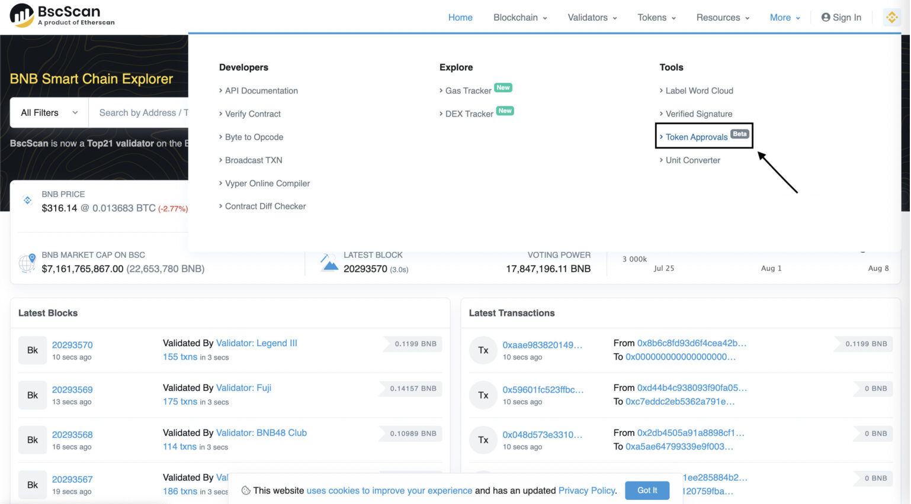The image size is (911, 504).
Task: Click the Search by Address field
Action: pos(139,112)
